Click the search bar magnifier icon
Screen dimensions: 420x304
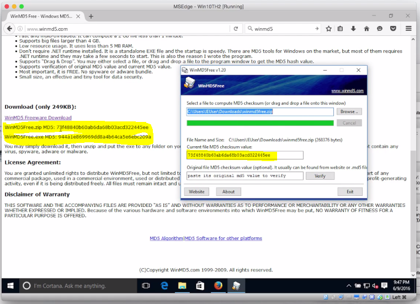(250, 28)
